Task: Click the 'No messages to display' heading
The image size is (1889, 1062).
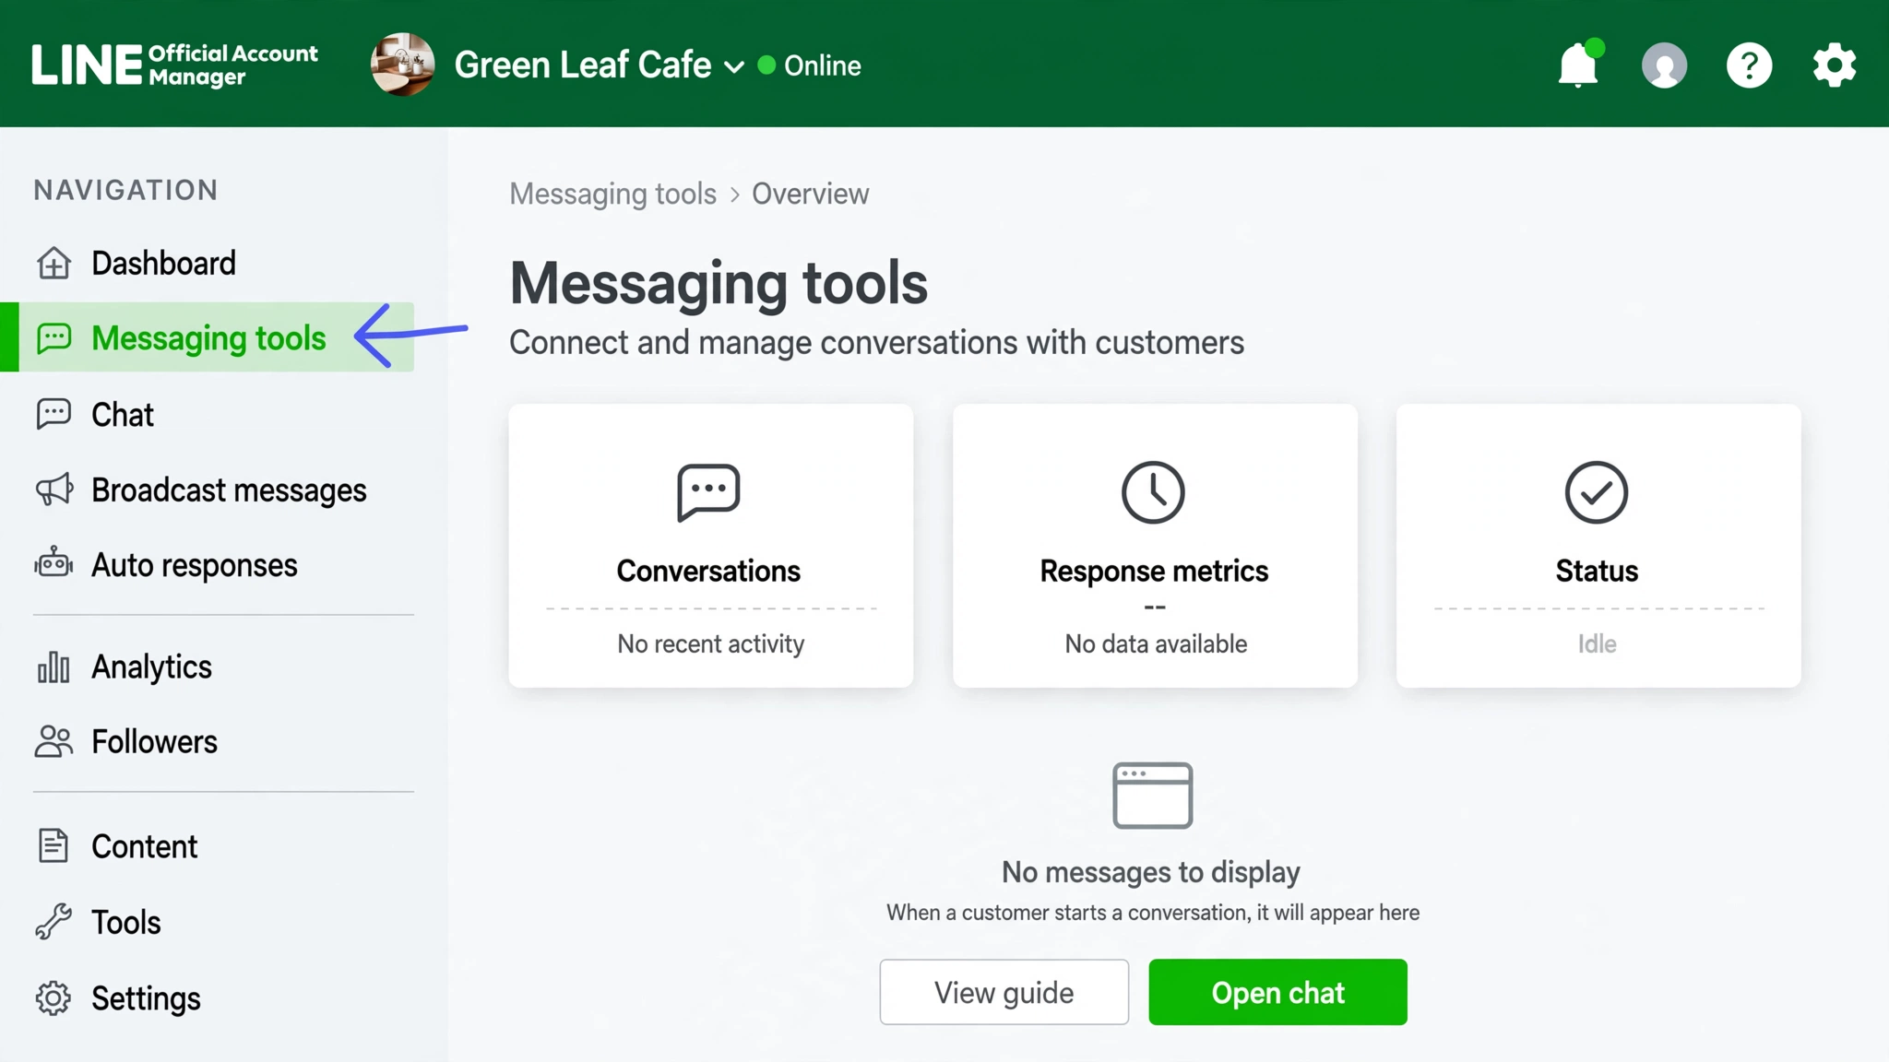Action: (x=1150, y=872)
